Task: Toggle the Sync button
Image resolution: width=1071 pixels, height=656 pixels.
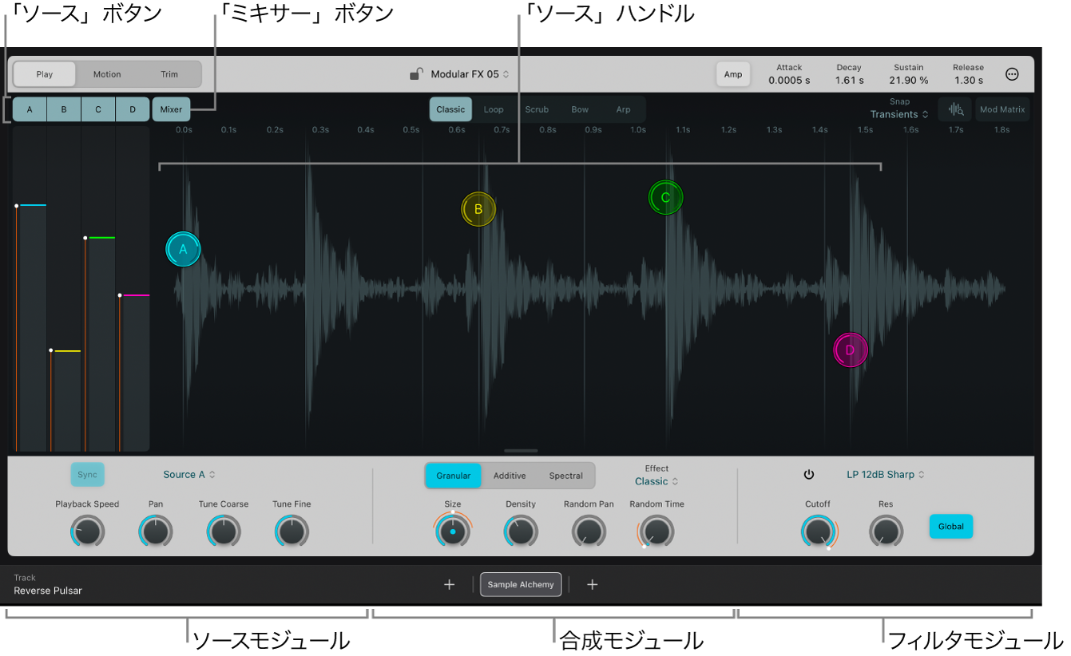Action: click(x=88, y=475)
